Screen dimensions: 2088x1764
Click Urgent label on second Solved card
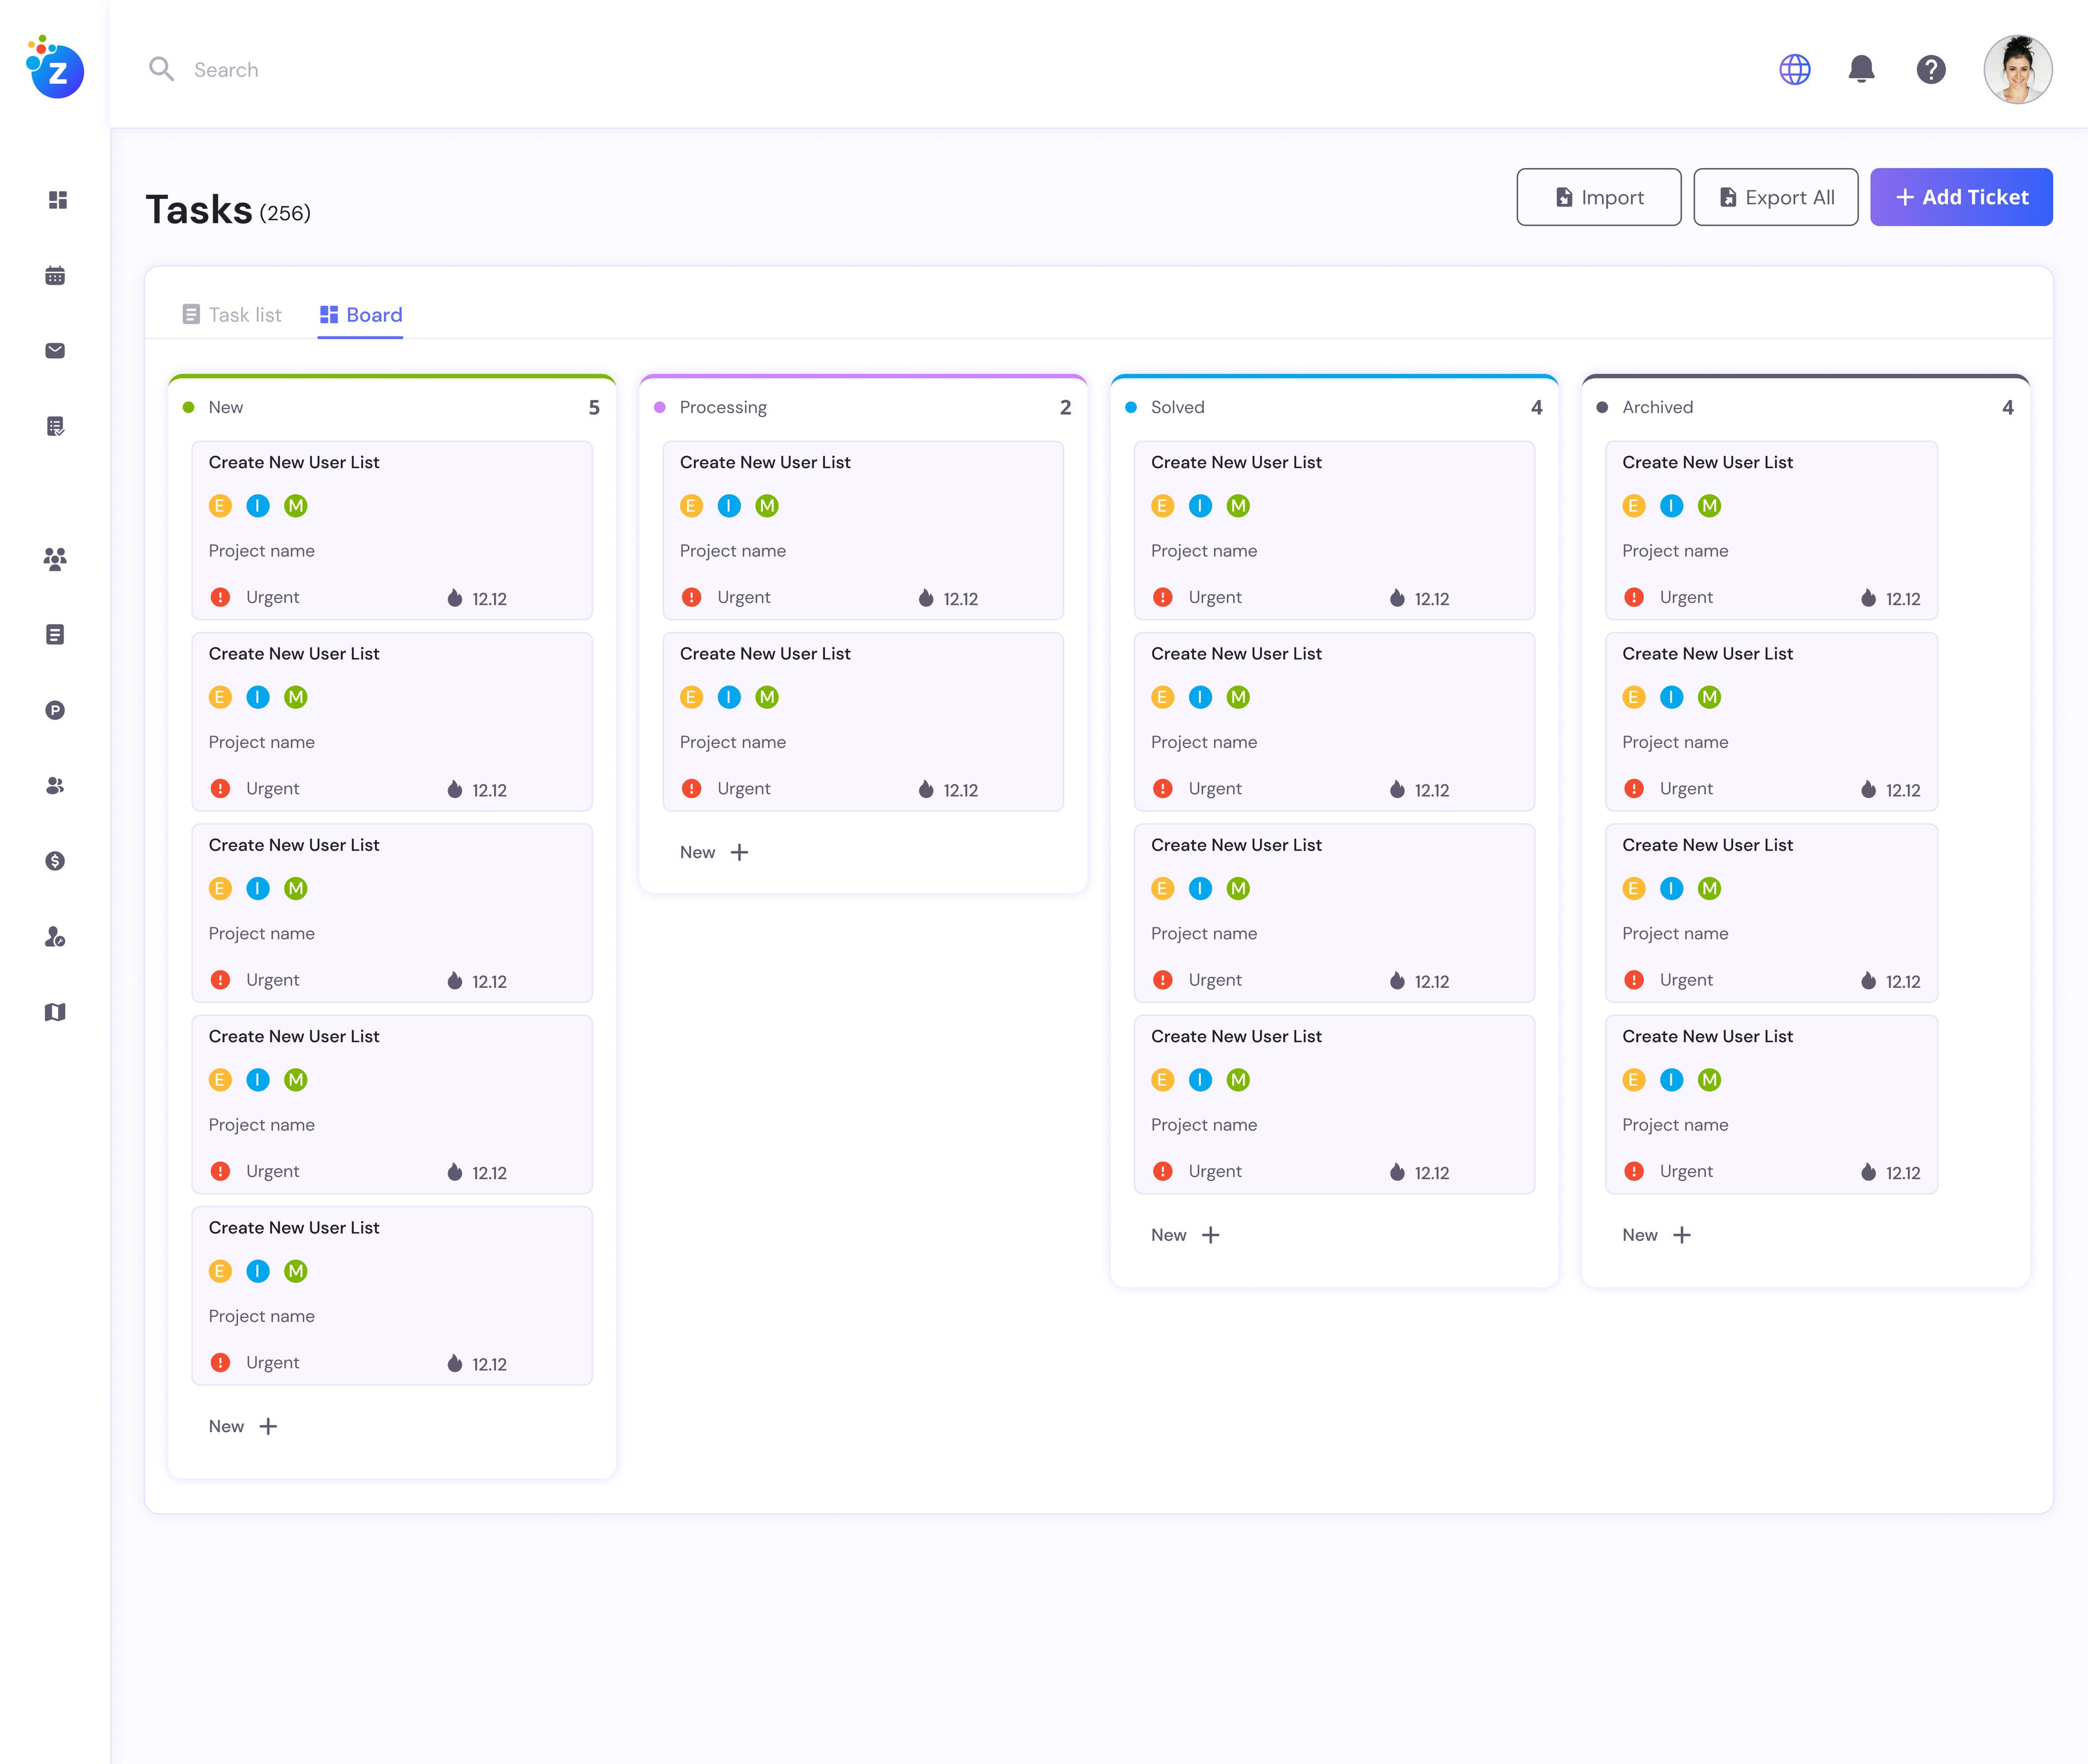(x=1214, y=788)
